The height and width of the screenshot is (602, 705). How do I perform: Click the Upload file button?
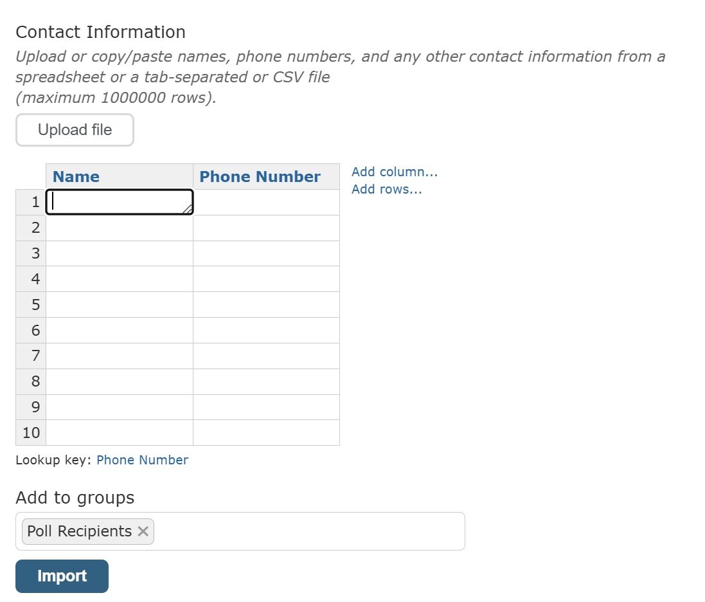[75, 130]
